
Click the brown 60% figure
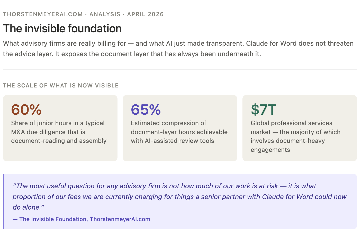point(26,110)
